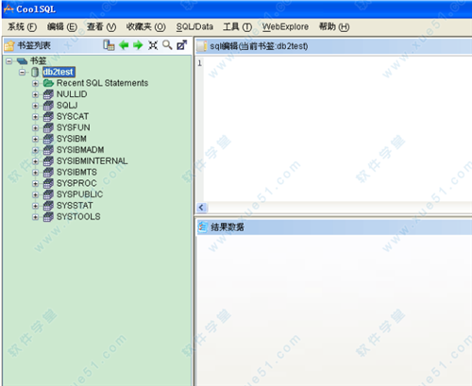472x386 pixels.
Task: Open the WebExplore menu
Action: (x=285, y=27)
